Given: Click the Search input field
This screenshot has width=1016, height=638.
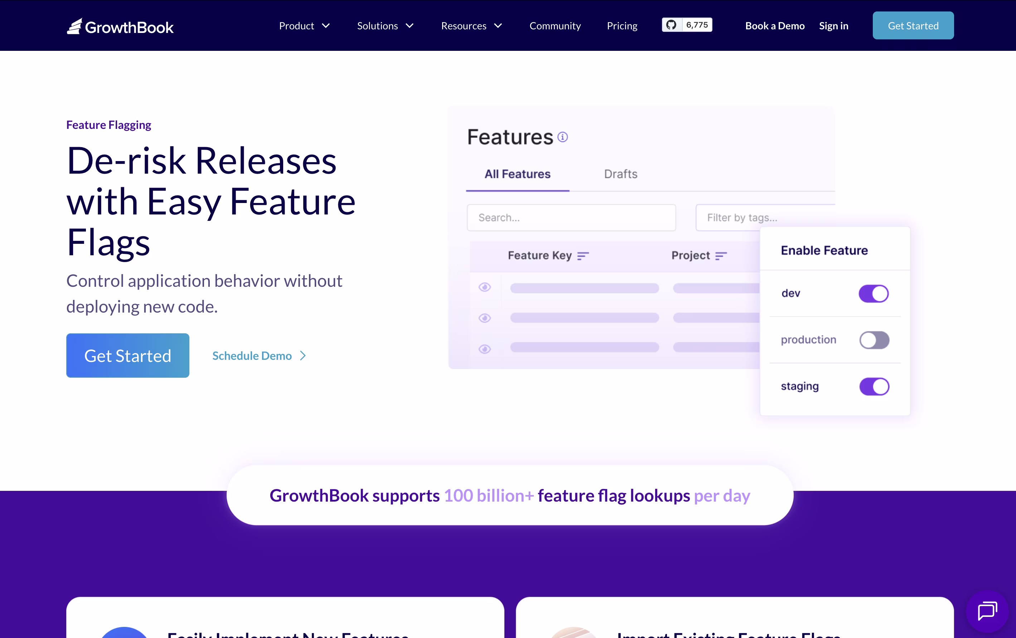Looking at the screenshot, I should click(x=571, y=217).
